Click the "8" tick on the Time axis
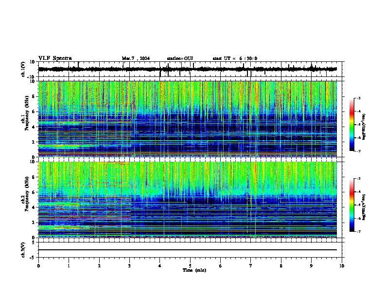 [281, 266]
